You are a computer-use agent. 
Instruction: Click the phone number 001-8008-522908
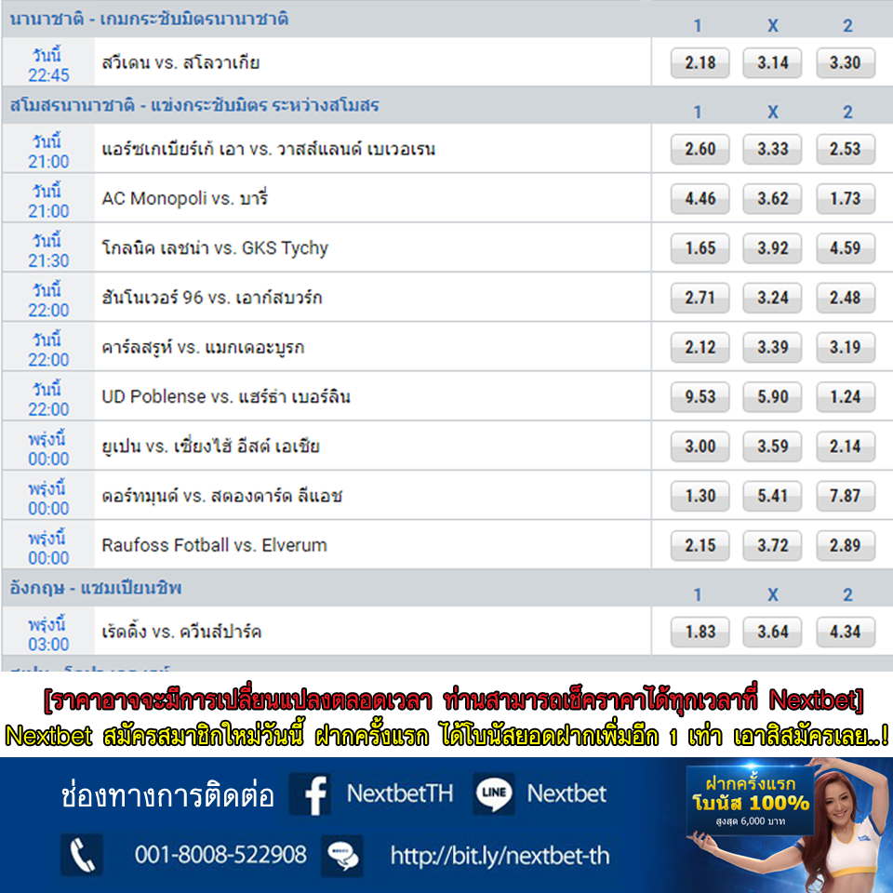pos(220,855)
